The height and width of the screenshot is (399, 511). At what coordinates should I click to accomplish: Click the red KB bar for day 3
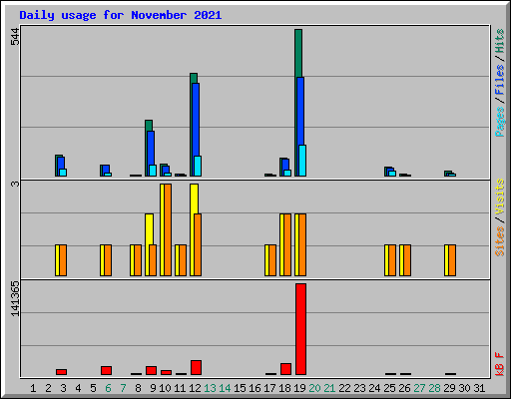[x=61, y=372]
